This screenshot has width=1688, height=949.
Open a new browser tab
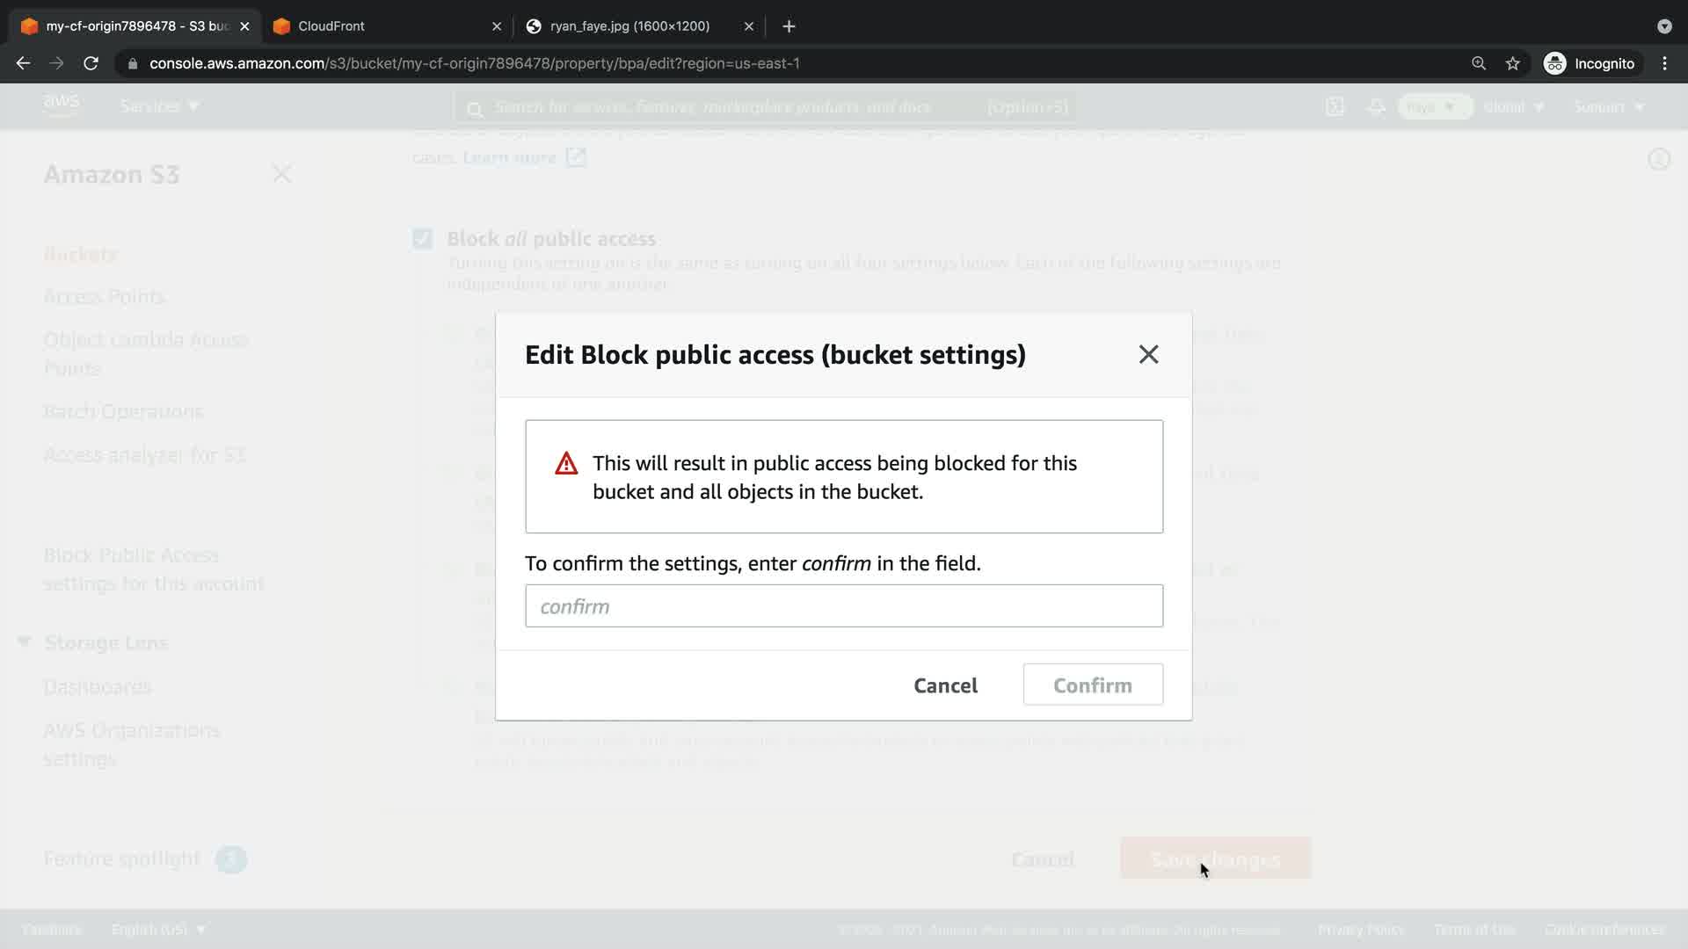(789, 26)
